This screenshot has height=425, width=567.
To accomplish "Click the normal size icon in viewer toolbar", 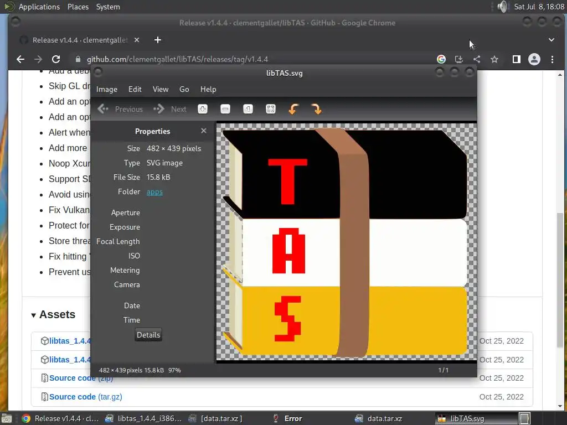I will [248, 109].
